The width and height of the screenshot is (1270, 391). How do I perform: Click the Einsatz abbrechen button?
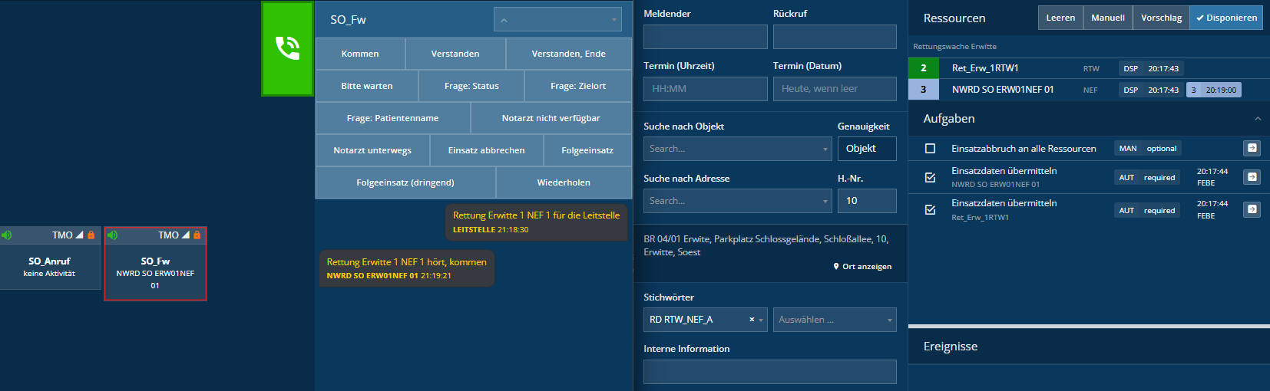[486, 150]
